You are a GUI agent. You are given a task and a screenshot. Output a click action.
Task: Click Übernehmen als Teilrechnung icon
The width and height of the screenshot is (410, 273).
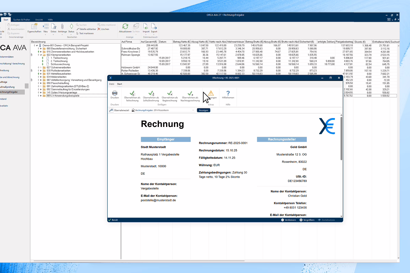click(x=132, y=93)
